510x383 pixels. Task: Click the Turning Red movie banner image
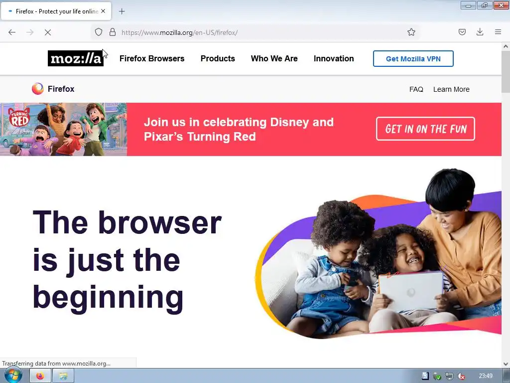coord(63,129)
